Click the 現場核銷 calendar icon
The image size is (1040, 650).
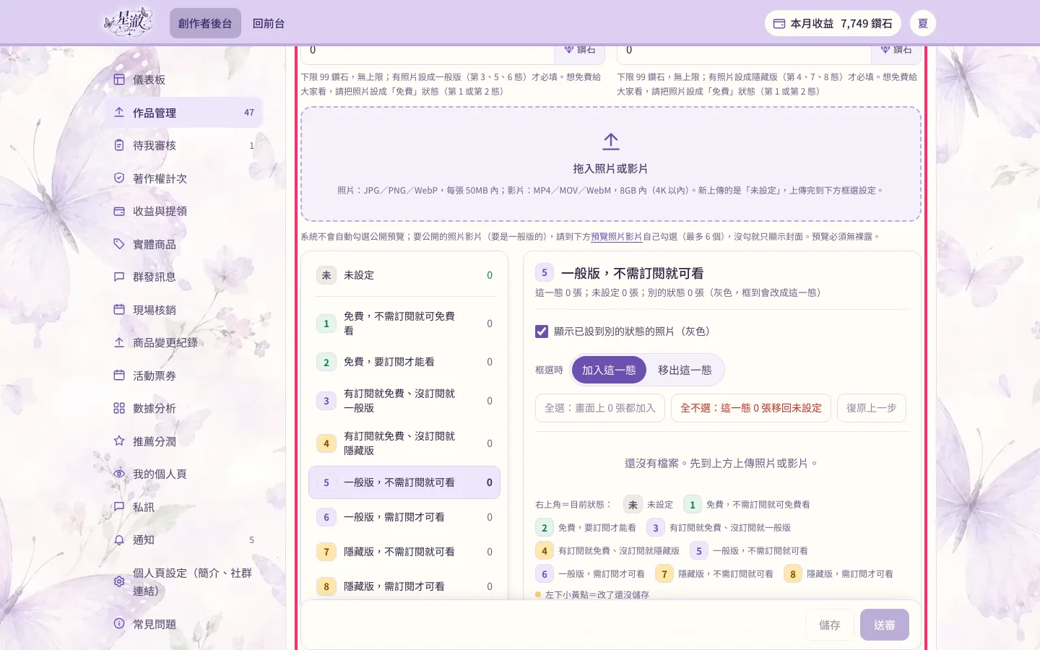point(119,310)
